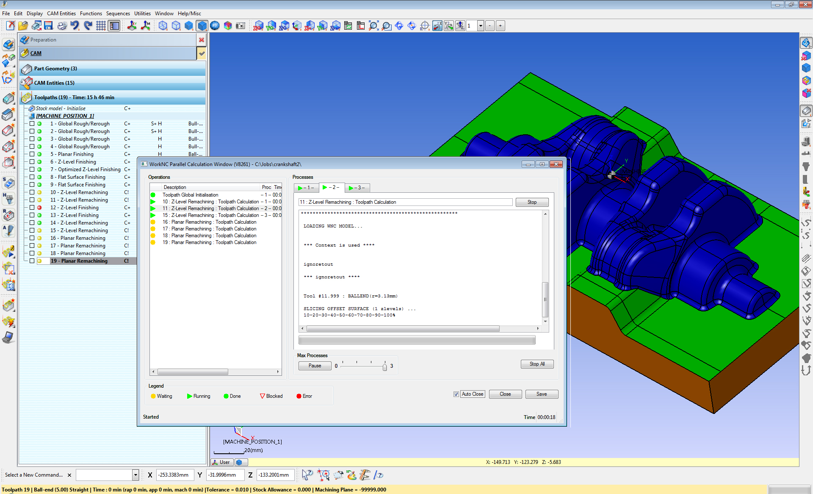Check the box for toolpath 12 Z-Level Finishing
Image resolution: width=813 pixels, height=494 pixels.
(32, 208)
